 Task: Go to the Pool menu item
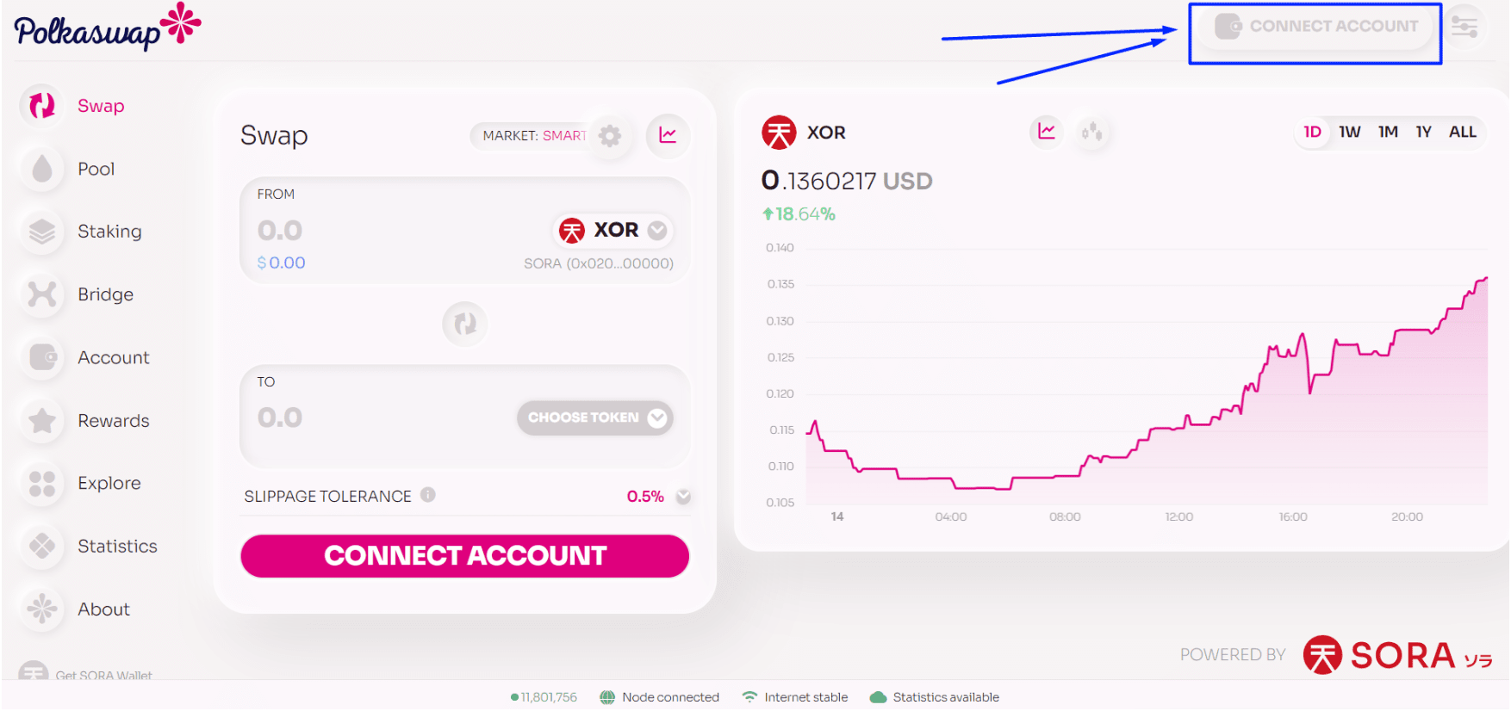click(x=96, y=169)
